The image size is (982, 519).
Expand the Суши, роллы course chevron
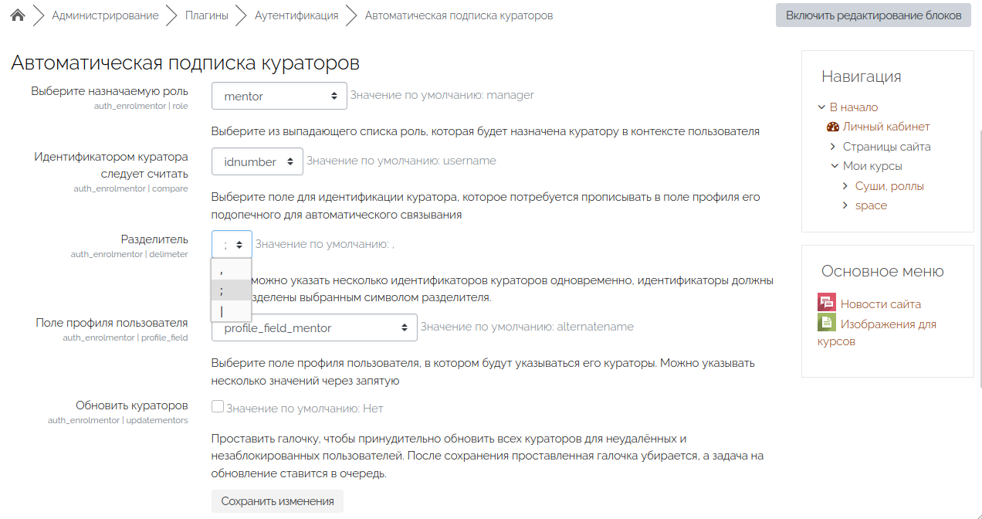pyautogui.click(x=846, y=186)
